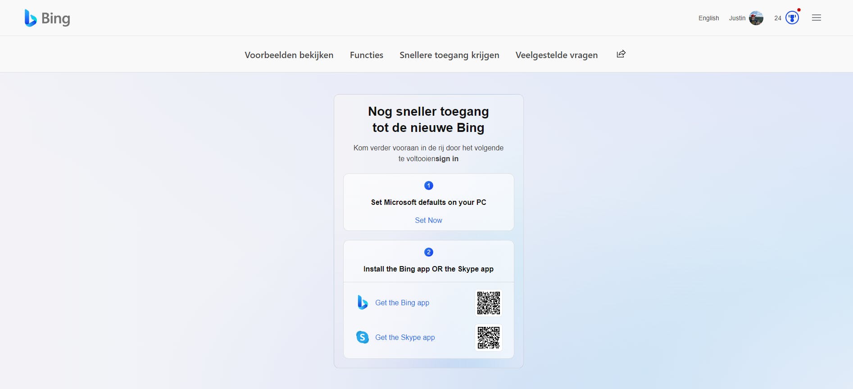Click the 'Nog sneller toegang' title
Image resolution: width=853 pixels, height=389 pixels.
[x=428, y=119]
